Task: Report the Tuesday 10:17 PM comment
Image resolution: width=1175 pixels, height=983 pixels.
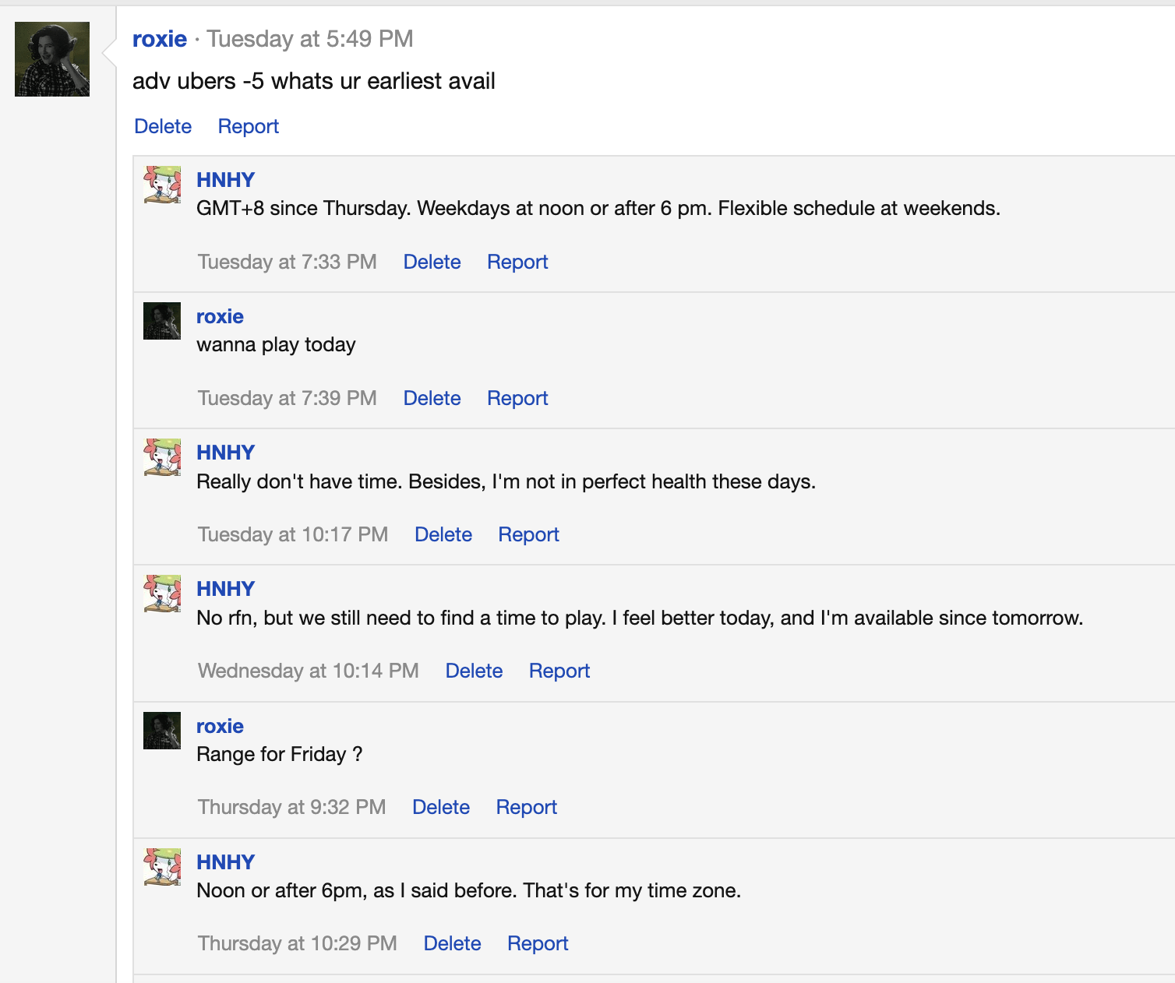Action: point(528,534)
